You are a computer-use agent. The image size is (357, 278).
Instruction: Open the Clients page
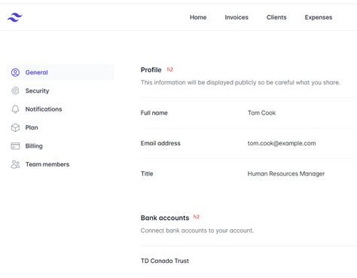pos(276,17)
